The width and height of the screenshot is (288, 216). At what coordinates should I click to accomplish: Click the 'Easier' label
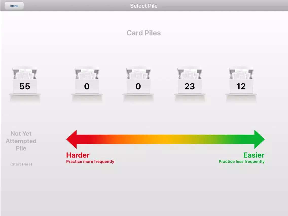point(254,155)
